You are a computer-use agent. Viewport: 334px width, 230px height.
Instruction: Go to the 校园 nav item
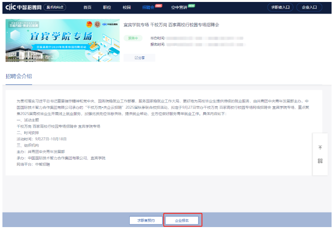(126, 7)
